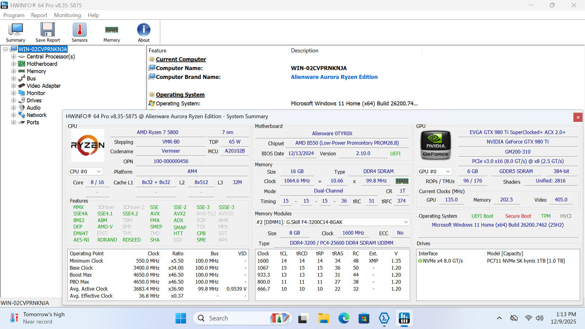Screen dimensions: 585x329
Task: Expand the Central Processor(s) tree node
Action: [14, 57]
